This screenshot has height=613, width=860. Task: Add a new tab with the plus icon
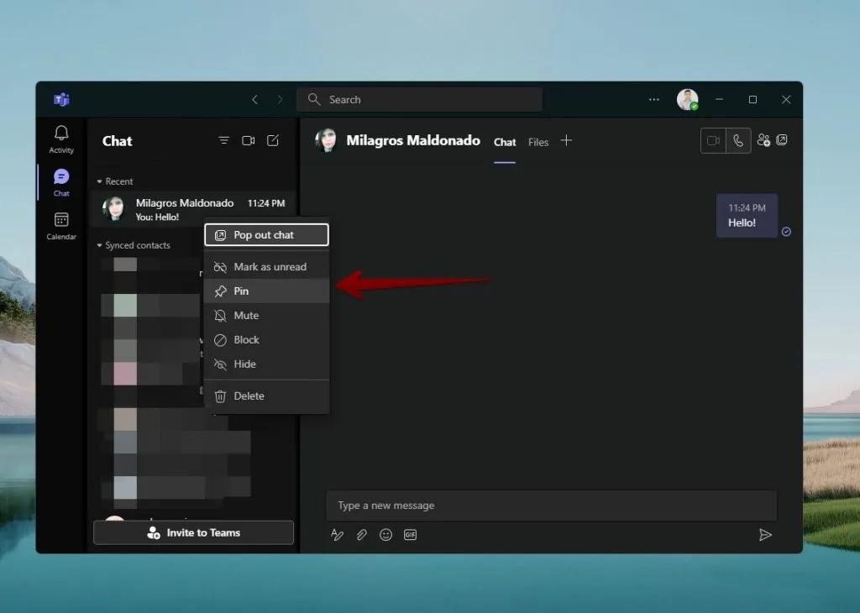566,141
